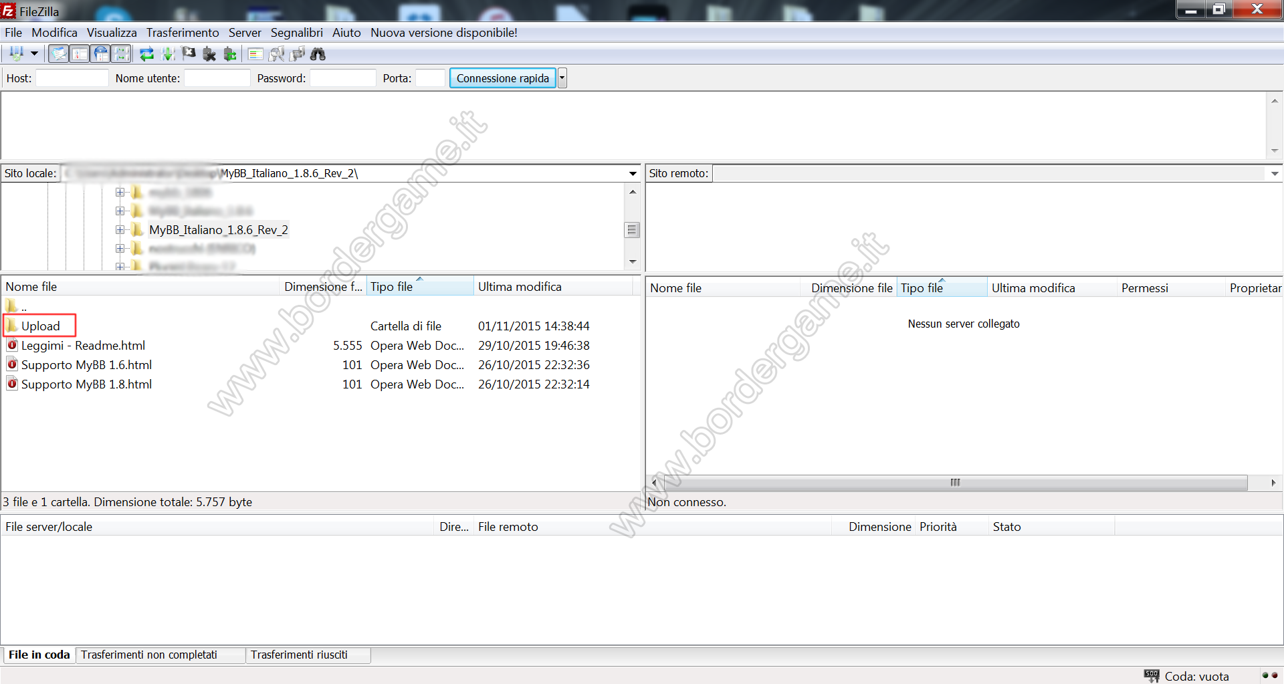Click the Priorità queue column header
This screenshot has width=1284, height=684.
pyautogui.click(x=952, y=526)
